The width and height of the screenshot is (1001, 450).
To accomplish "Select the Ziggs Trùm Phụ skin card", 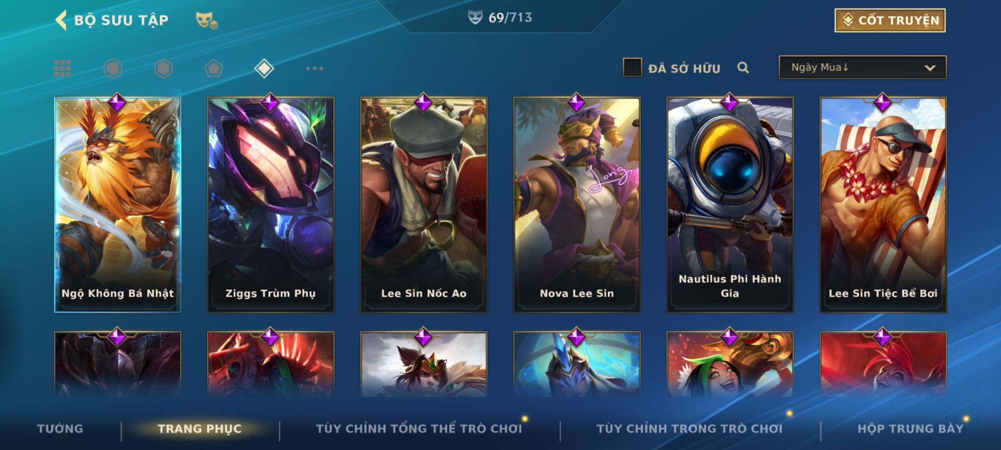I will coord(271,205).
